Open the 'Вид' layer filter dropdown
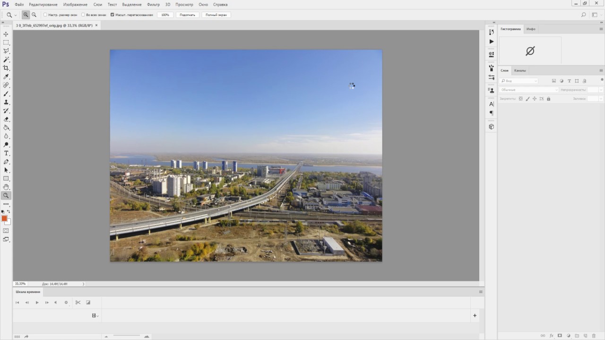Viewport: 605px width, 340px height. [x=519, y=81]
